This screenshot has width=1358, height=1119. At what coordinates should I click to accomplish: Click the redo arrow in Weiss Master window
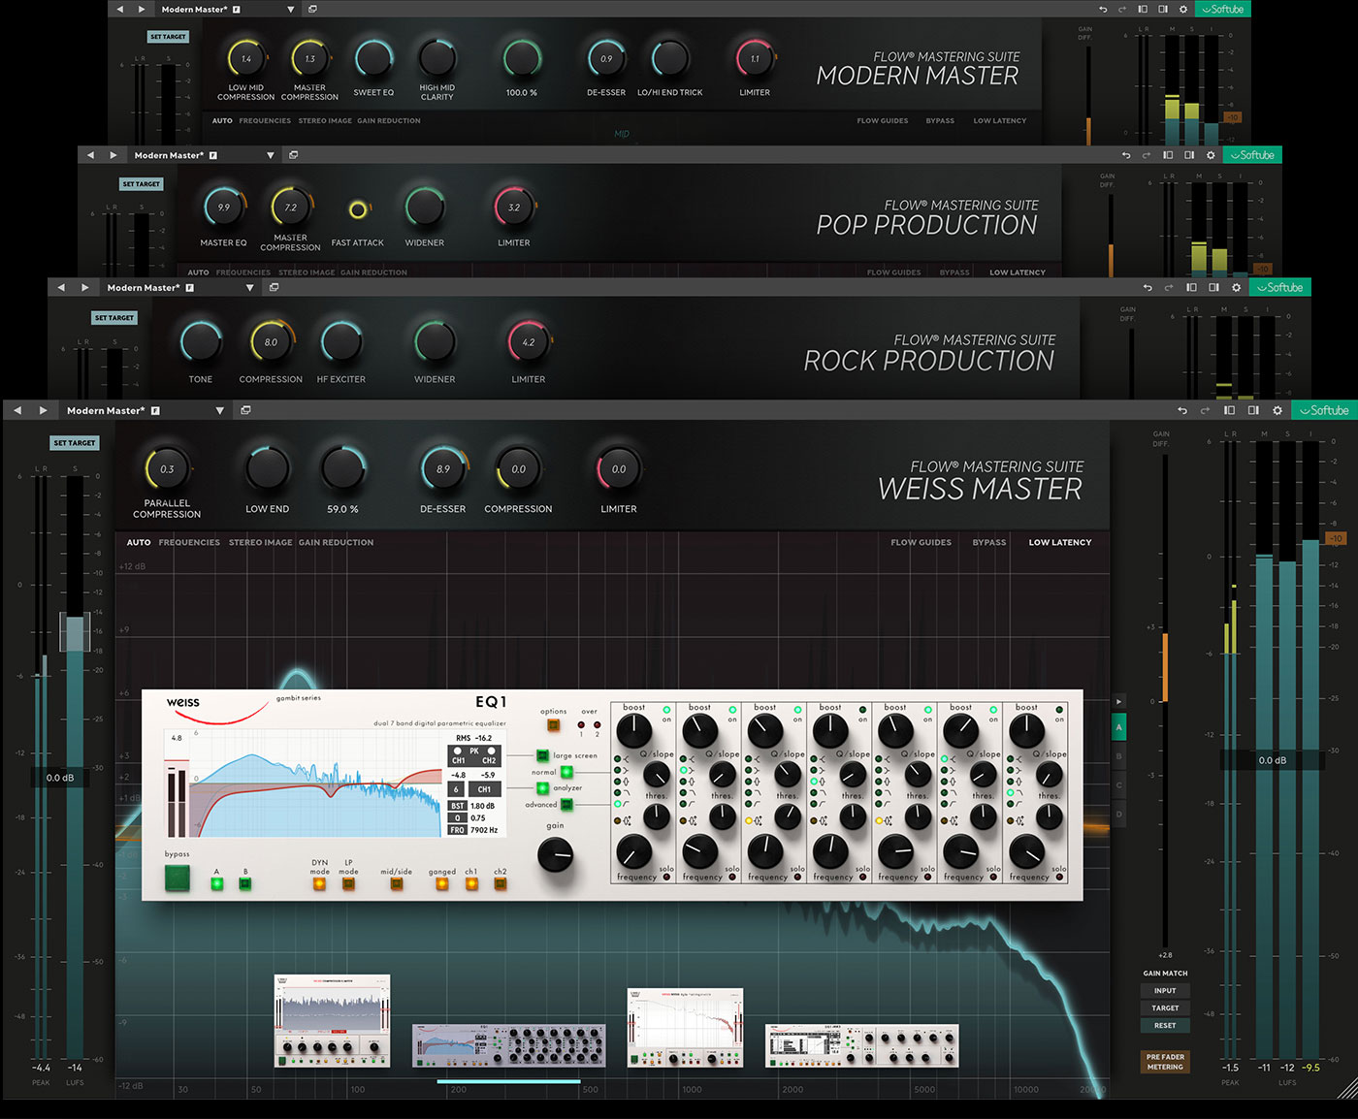pos(1205,411)
